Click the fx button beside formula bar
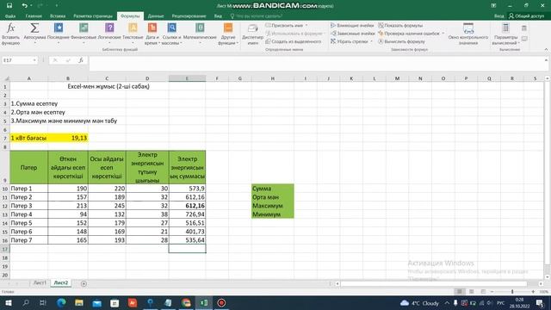This screenshot has width=551, height=310. [x=81, y=60]
